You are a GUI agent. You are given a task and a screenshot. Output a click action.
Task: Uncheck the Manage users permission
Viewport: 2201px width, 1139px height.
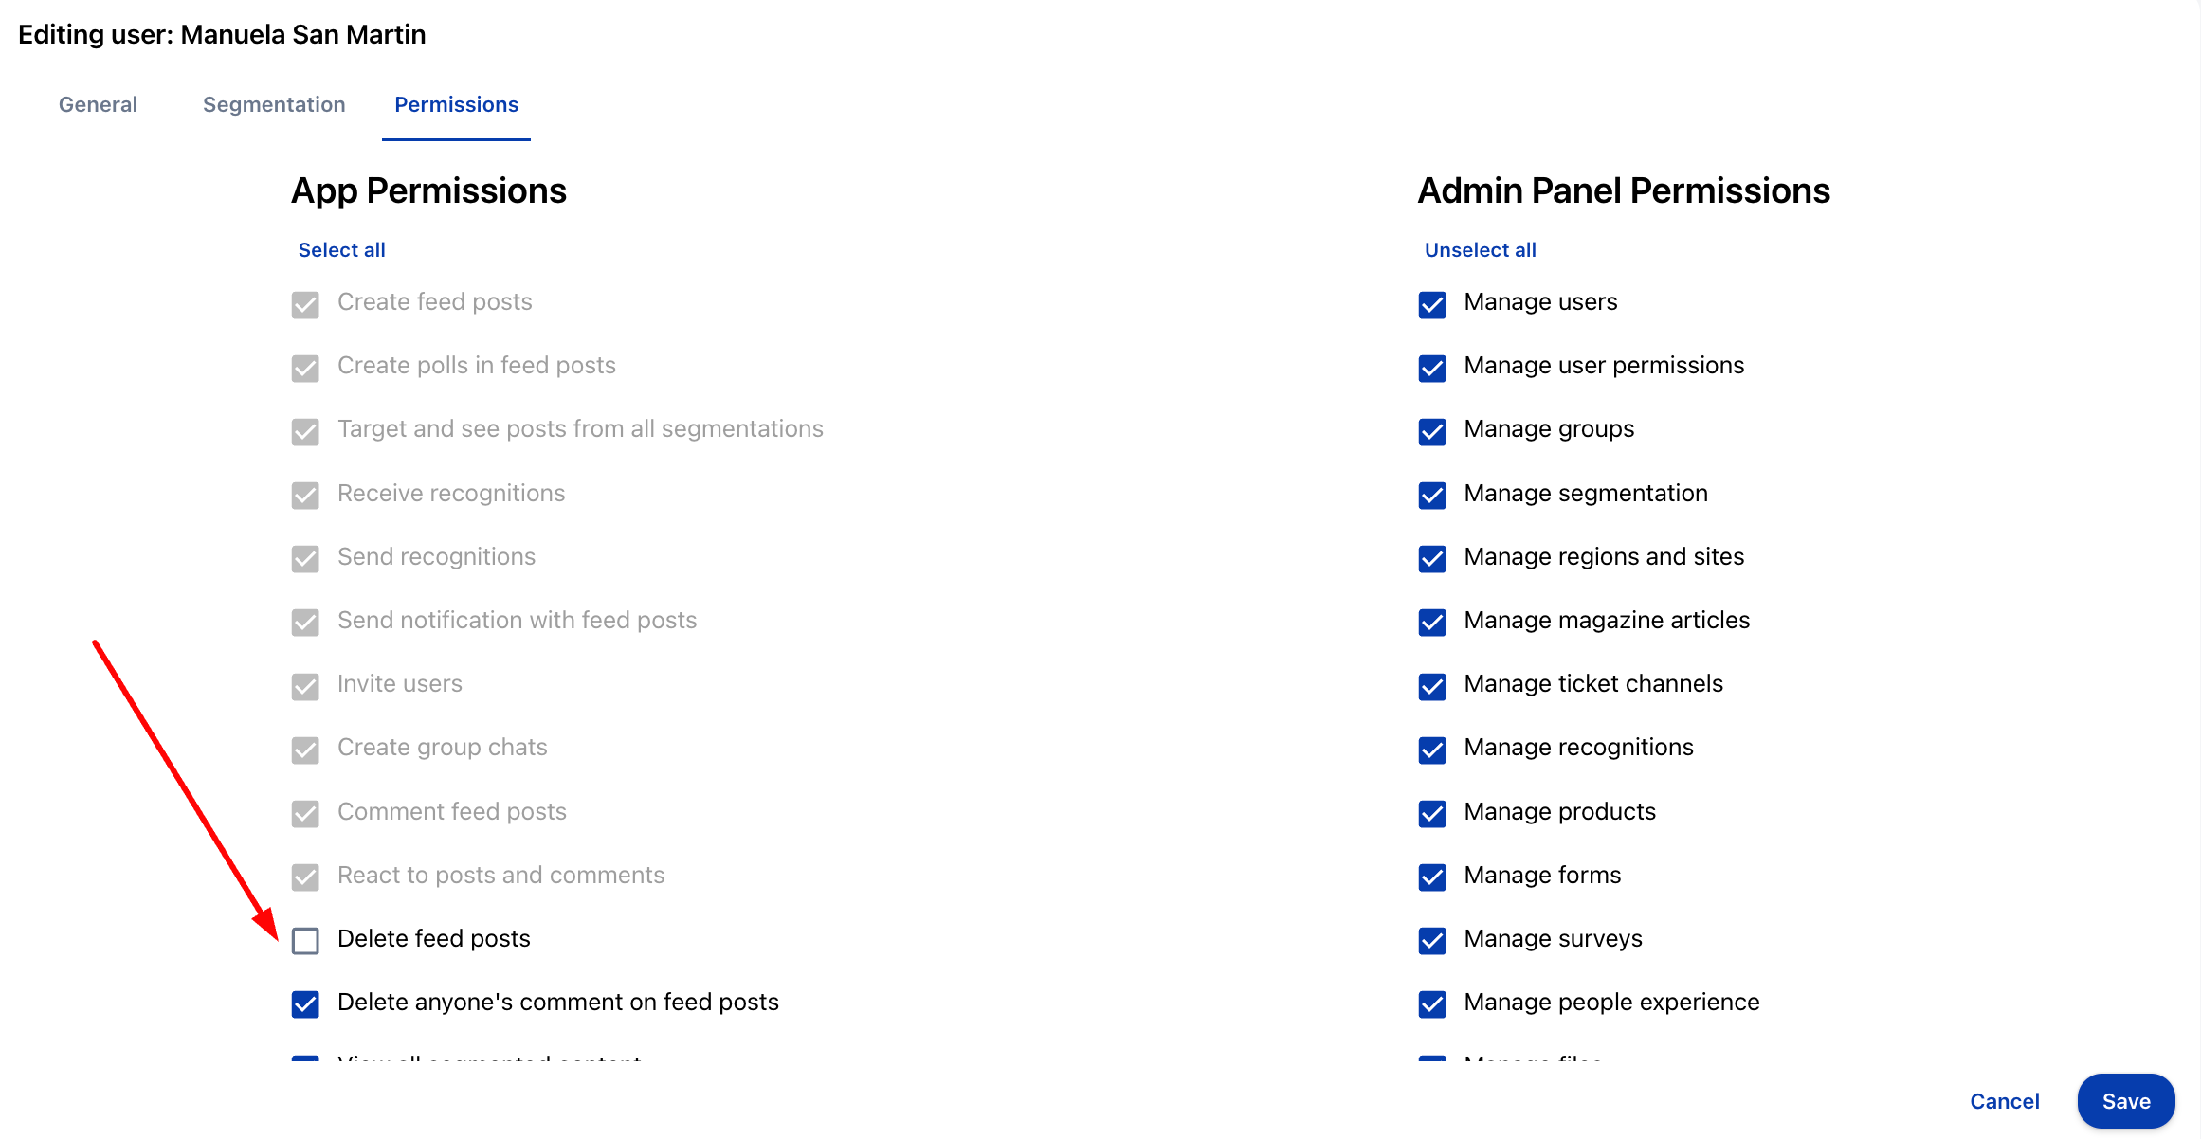coord(1431,304)
